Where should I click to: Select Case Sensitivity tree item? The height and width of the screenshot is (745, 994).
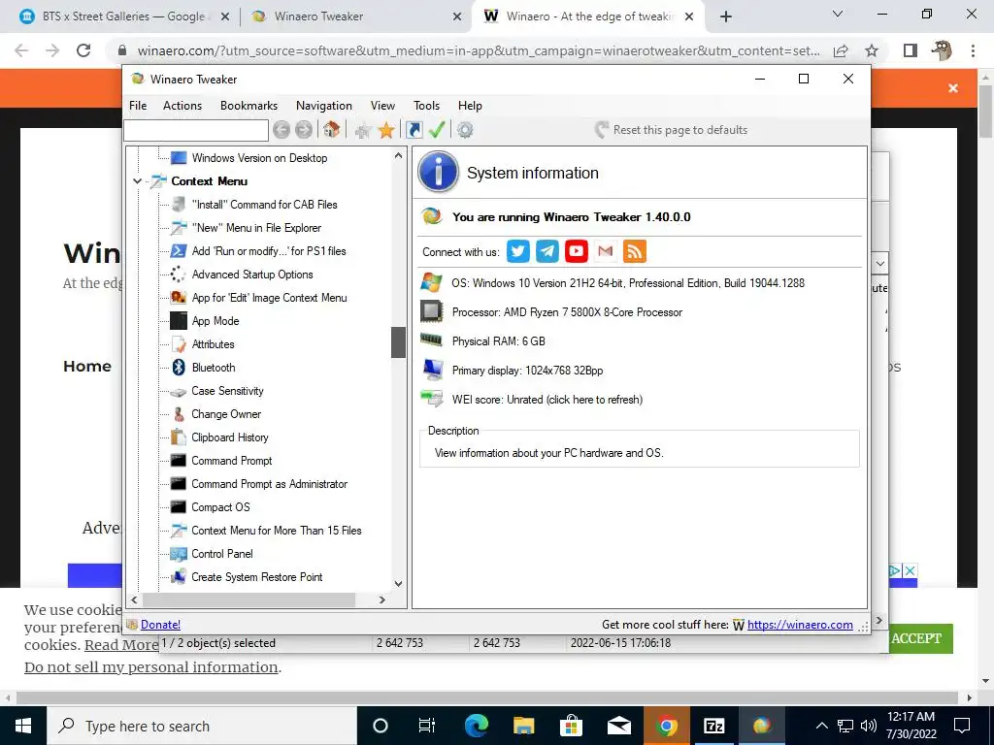pos(227,391)
